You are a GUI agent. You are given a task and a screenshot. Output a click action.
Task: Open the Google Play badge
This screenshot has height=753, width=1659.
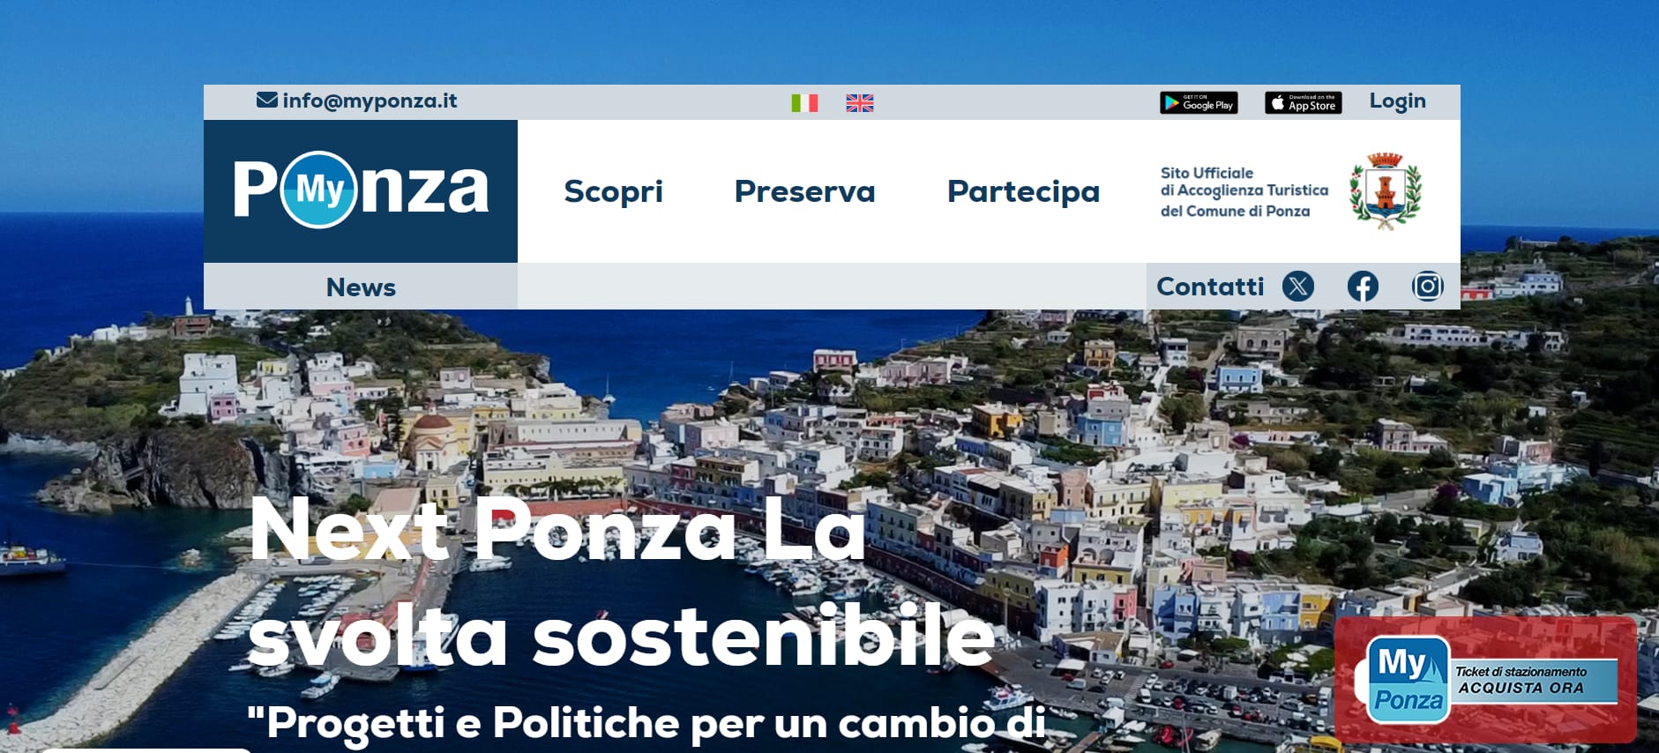(1199, 103)
